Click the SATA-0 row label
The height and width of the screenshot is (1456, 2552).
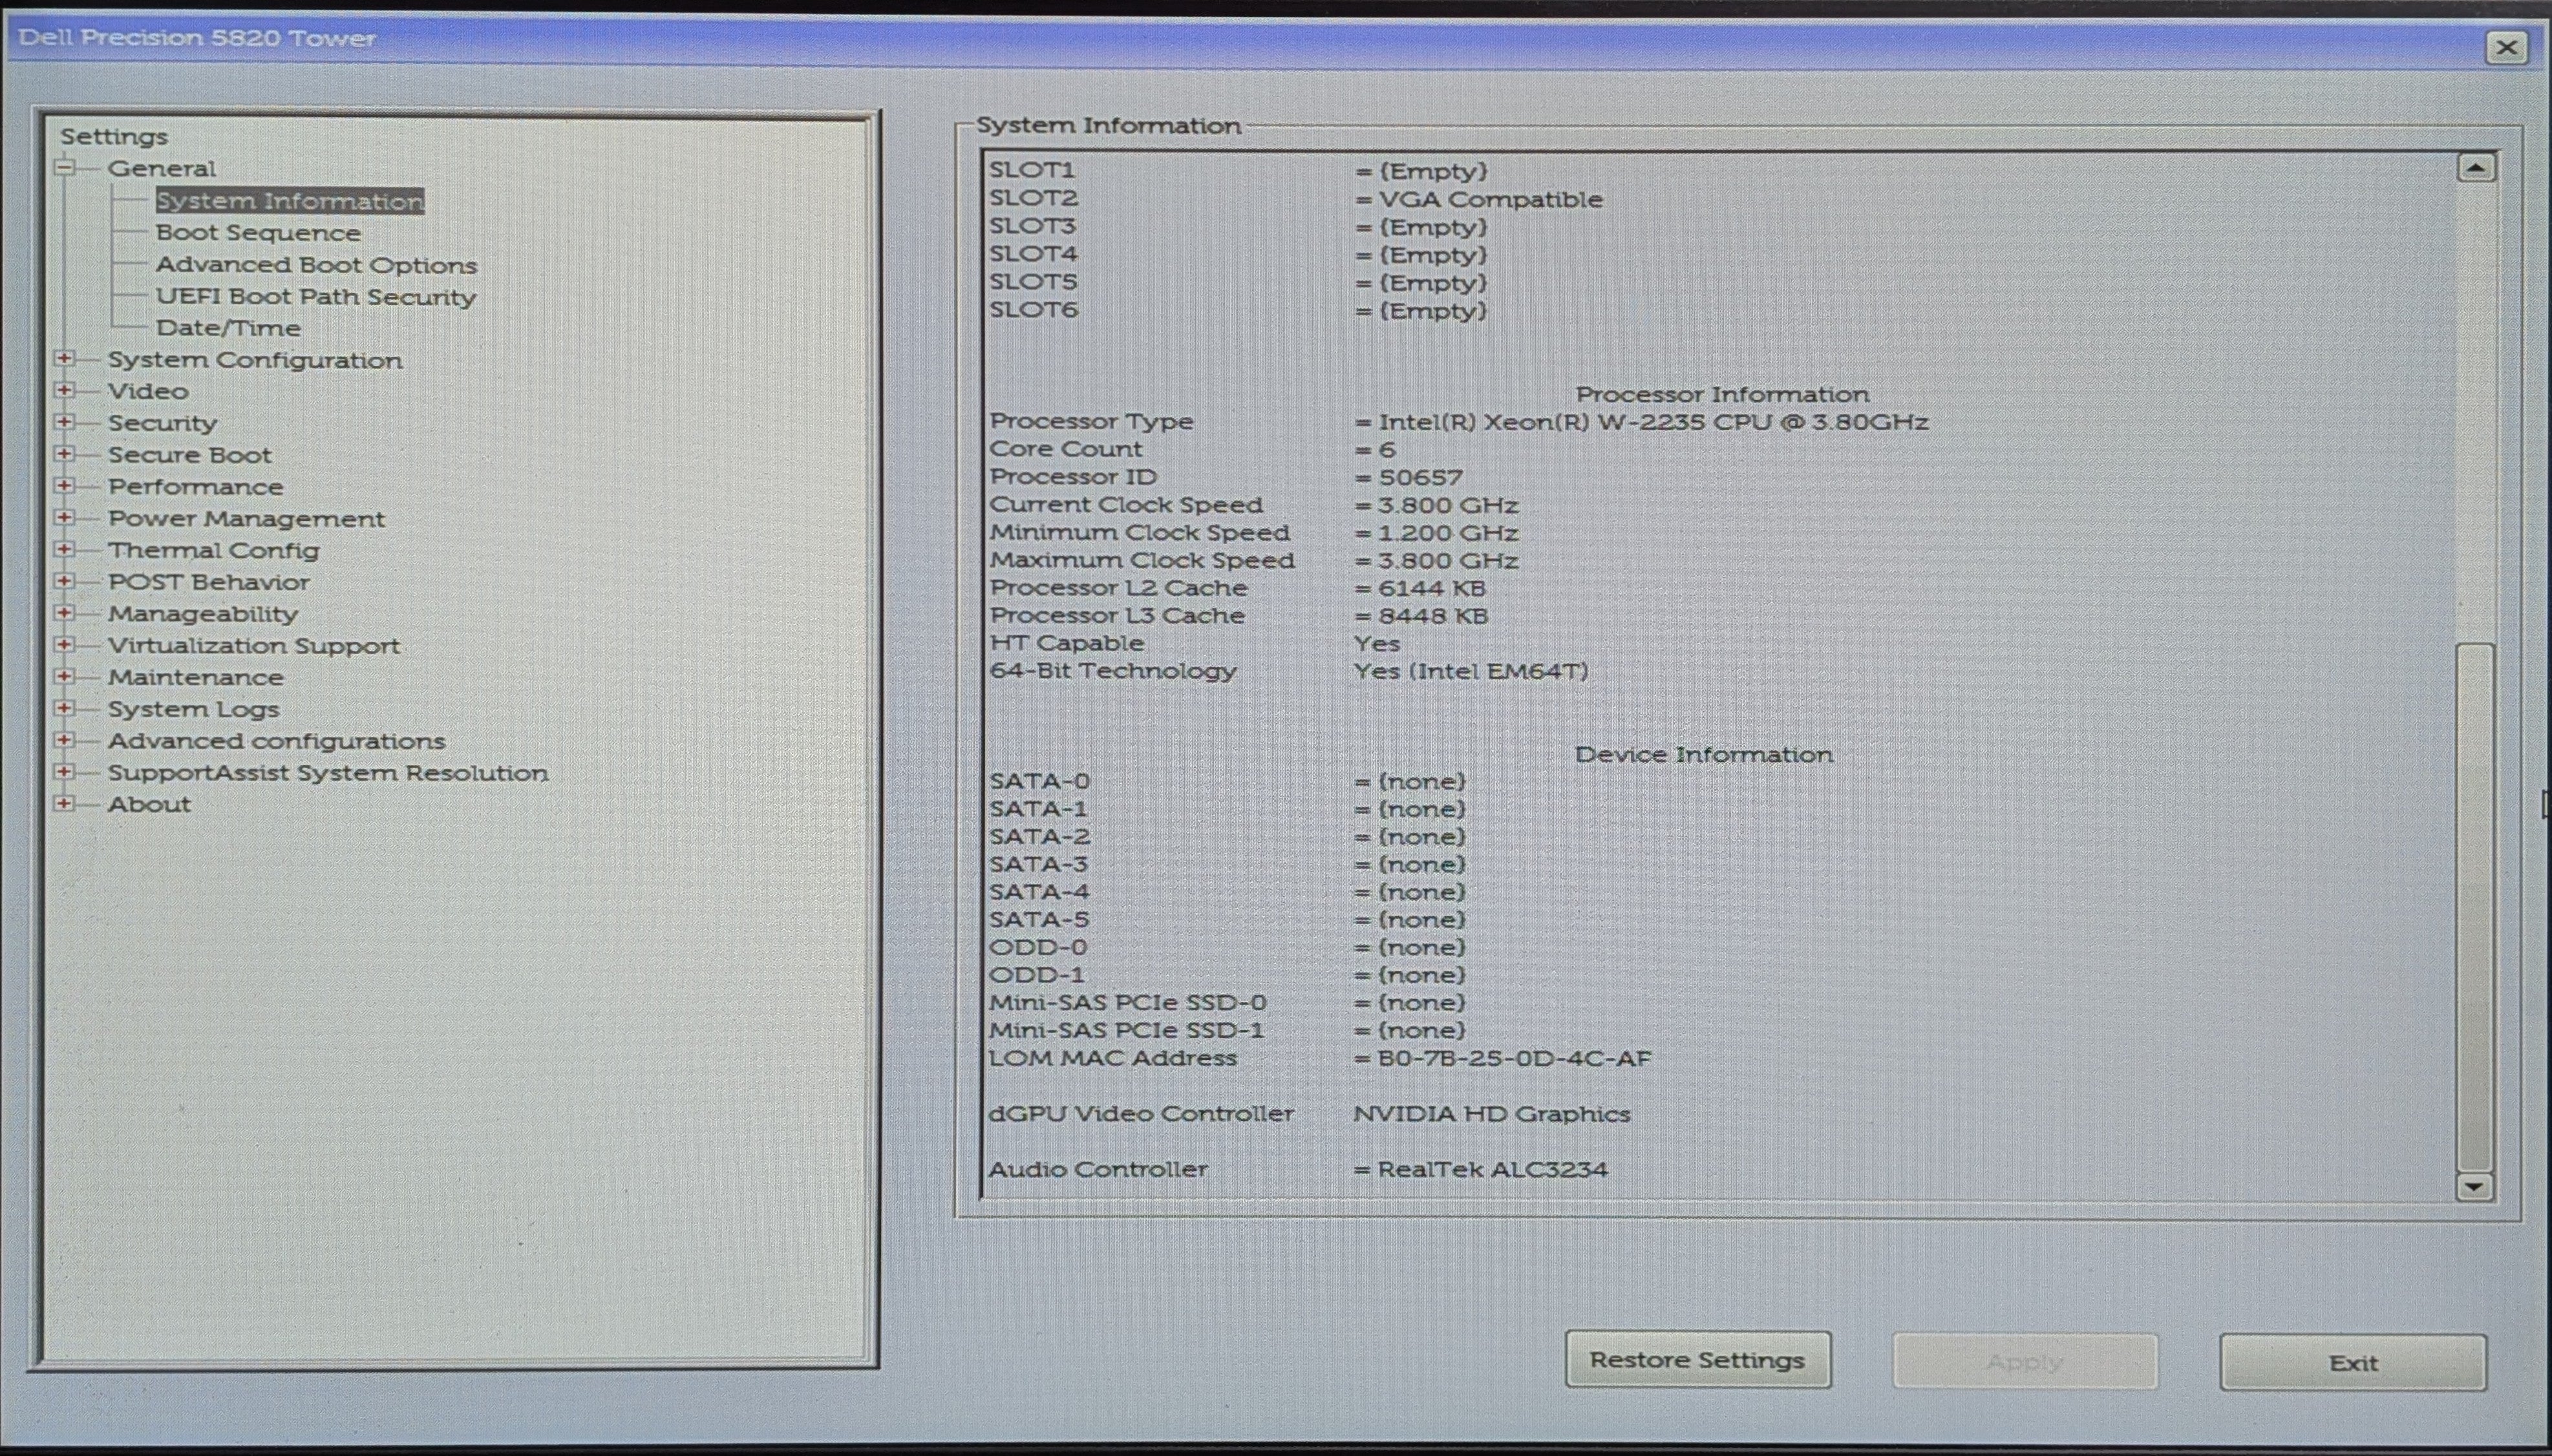click(x=1039, y=781)
